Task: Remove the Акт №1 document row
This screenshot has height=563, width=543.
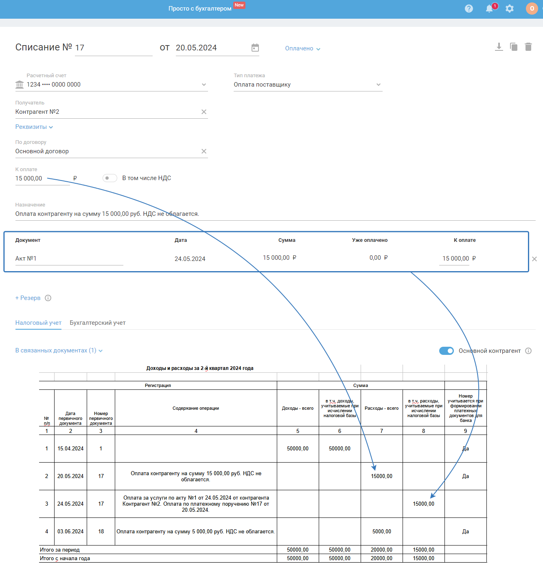Action: pyautogui.click(x=534, y=259)
